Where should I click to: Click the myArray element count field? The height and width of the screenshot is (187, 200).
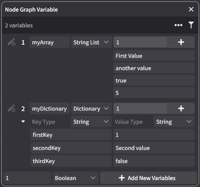tap(140, 42)
